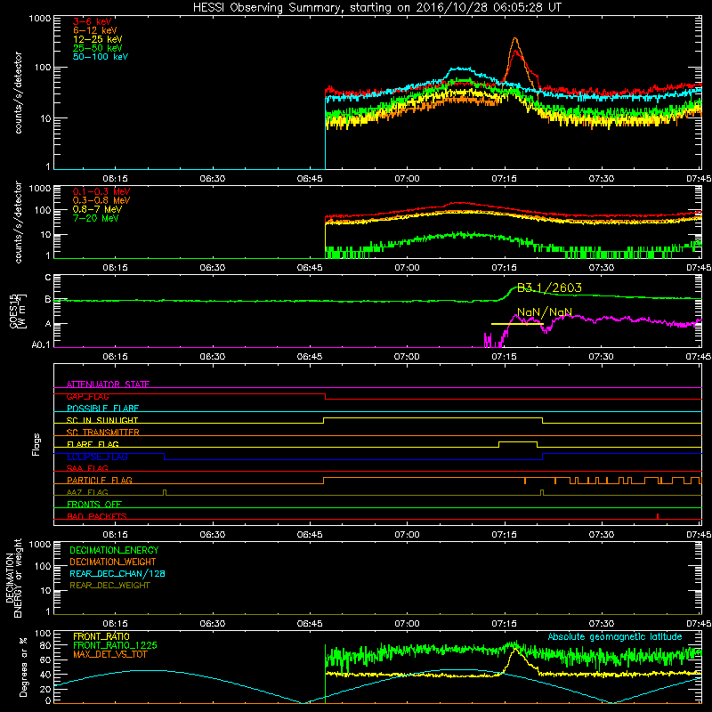This screenshot has height=712, width=712.
Task: Click the orange 6-12 keV flare peak
Action: coord(515,40)
